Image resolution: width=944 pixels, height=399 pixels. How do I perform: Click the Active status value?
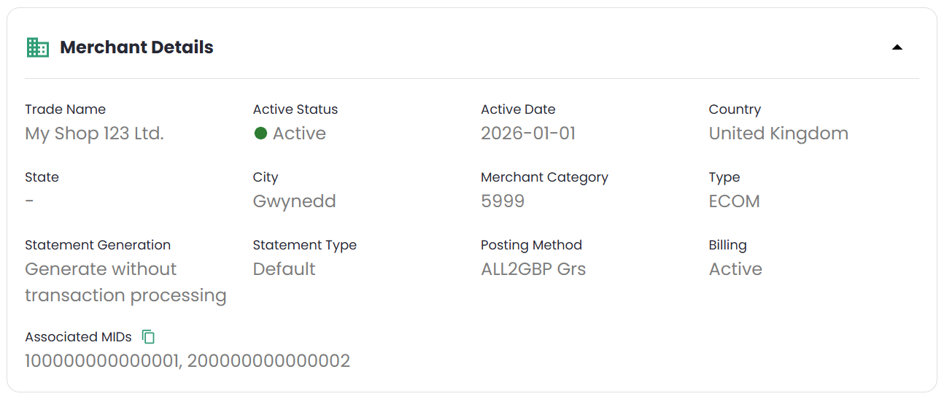coord(299,133)
